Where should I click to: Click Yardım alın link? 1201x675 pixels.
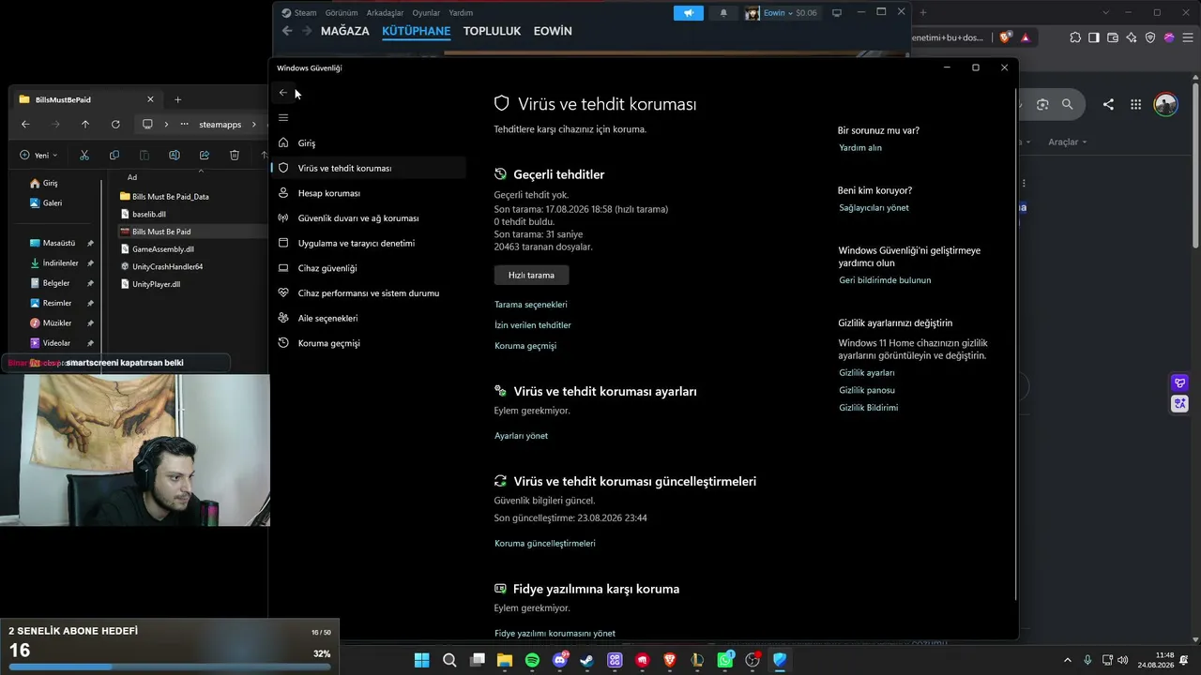click(860, 148)
